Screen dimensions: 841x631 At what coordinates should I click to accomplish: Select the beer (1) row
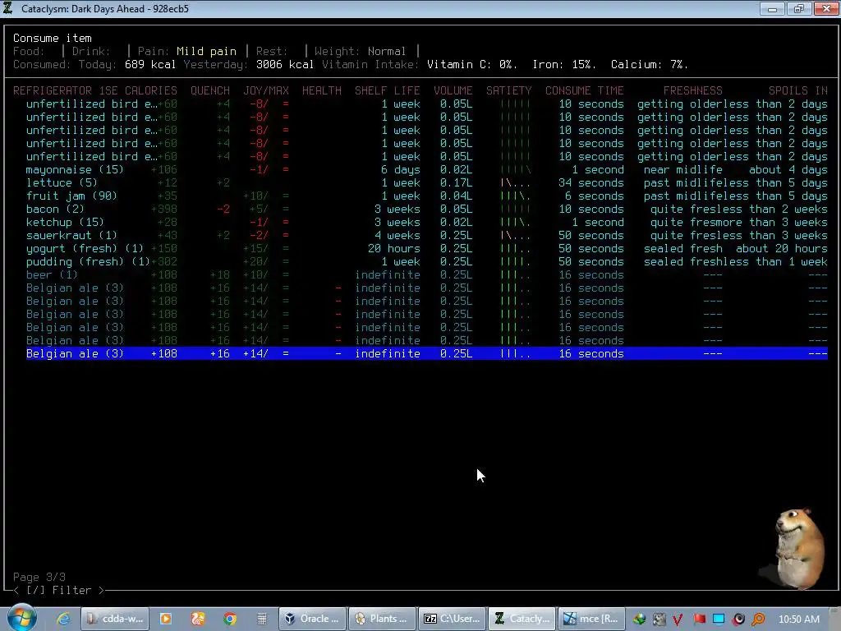[426, 274]
